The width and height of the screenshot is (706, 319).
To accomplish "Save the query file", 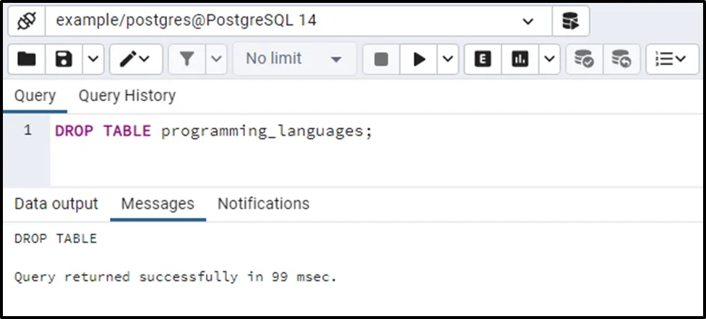I will [x=64, y=59].
